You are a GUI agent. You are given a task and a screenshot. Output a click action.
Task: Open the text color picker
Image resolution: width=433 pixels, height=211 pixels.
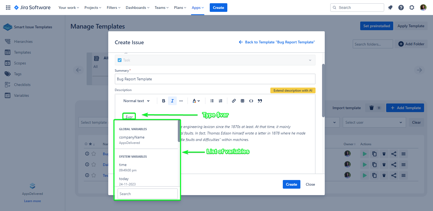click(196, 101)
